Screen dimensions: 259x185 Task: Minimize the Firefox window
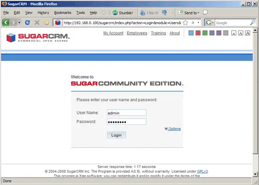[243, 4]
